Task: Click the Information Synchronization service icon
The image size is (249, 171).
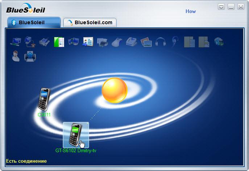Action: click(x=73, y=42)
